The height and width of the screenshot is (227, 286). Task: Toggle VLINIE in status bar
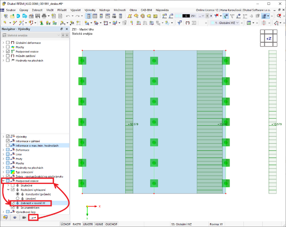99,224
